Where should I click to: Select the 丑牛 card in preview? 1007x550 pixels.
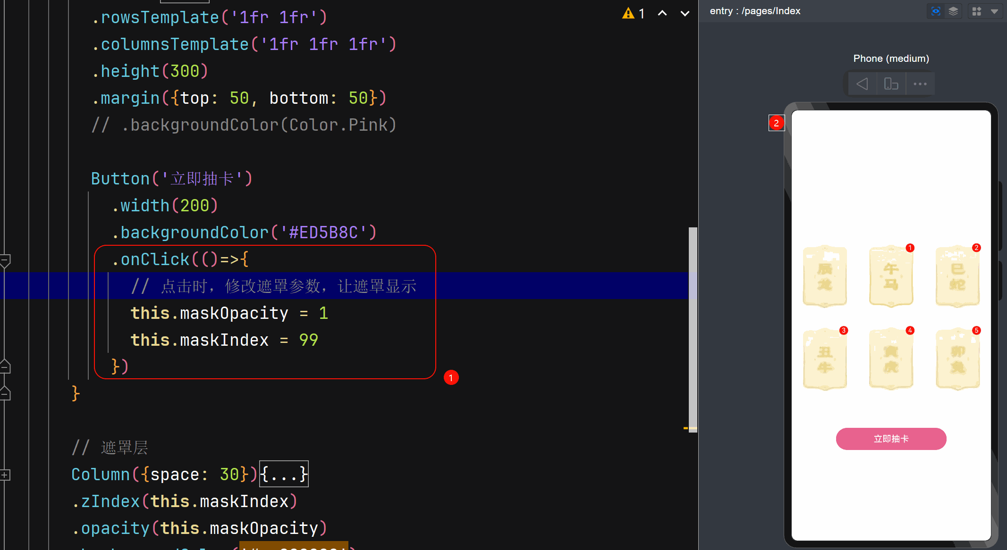(x=825, y=359)
